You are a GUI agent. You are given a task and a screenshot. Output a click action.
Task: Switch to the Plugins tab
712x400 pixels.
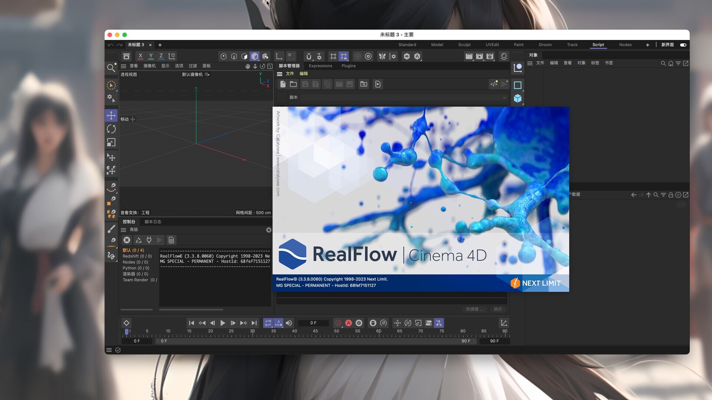(349, 66)
